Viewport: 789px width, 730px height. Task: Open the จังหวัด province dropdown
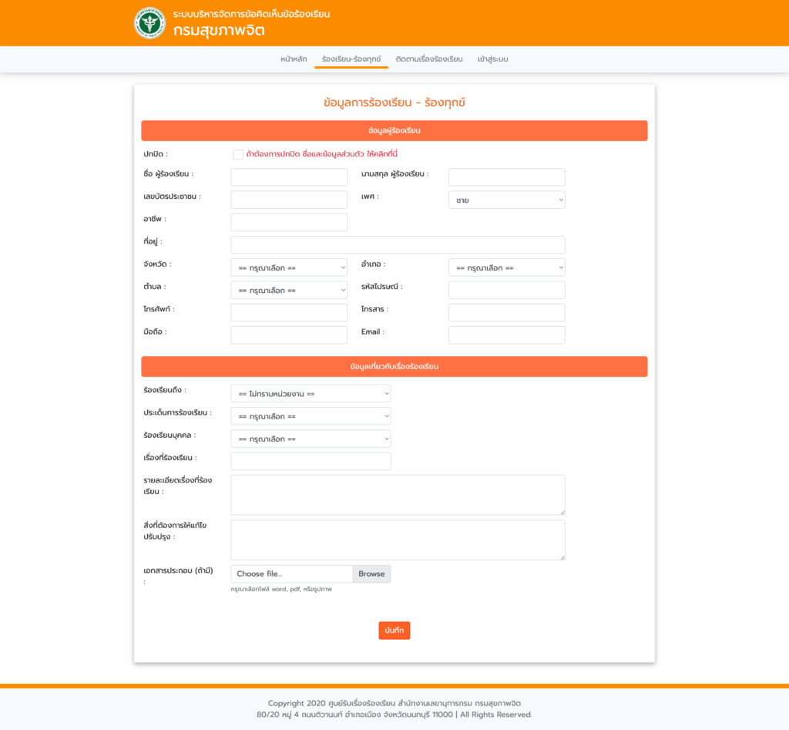[x=289, y=267]
